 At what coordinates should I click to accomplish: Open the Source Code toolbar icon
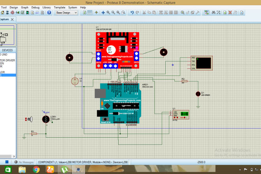pyautogui.click(x=38, y=13)
